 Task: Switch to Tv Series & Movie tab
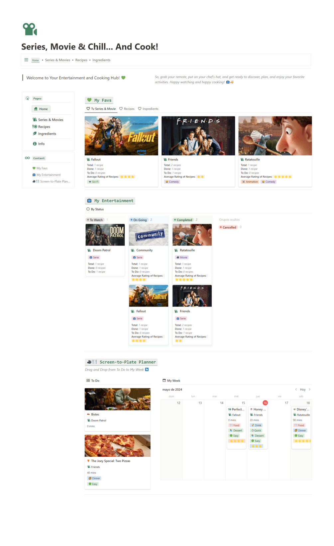[x=101, y=109]
